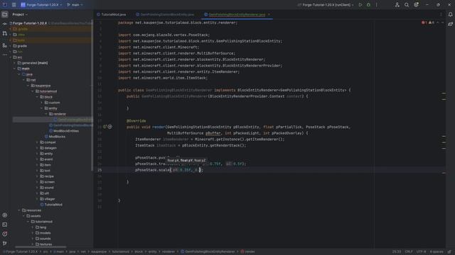This screenshot has height=255, width=455.
Task: Close the GemPolishingBlockEntityRenderer.java tab
Action: click(x=269, y=14)
